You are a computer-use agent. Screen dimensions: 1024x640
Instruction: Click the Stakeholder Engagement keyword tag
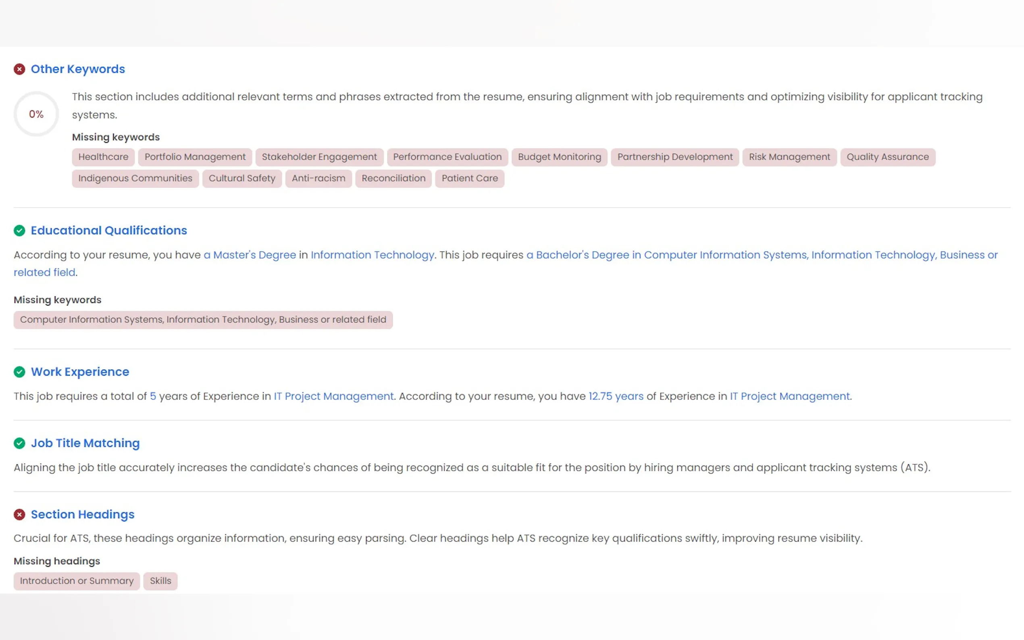[319, 157]
